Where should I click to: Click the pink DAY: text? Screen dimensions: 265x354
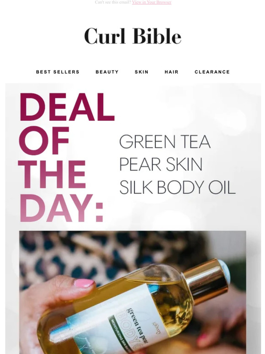coord(61,208)
